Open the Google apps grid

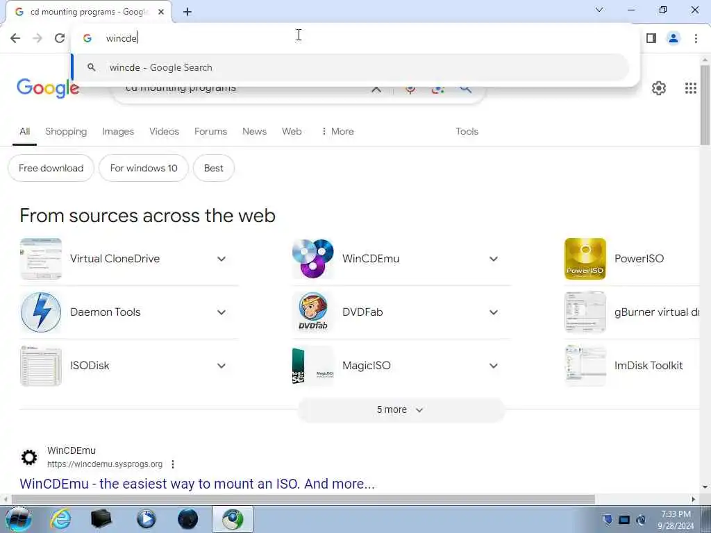pyautogui.click(x=690, y=88)
